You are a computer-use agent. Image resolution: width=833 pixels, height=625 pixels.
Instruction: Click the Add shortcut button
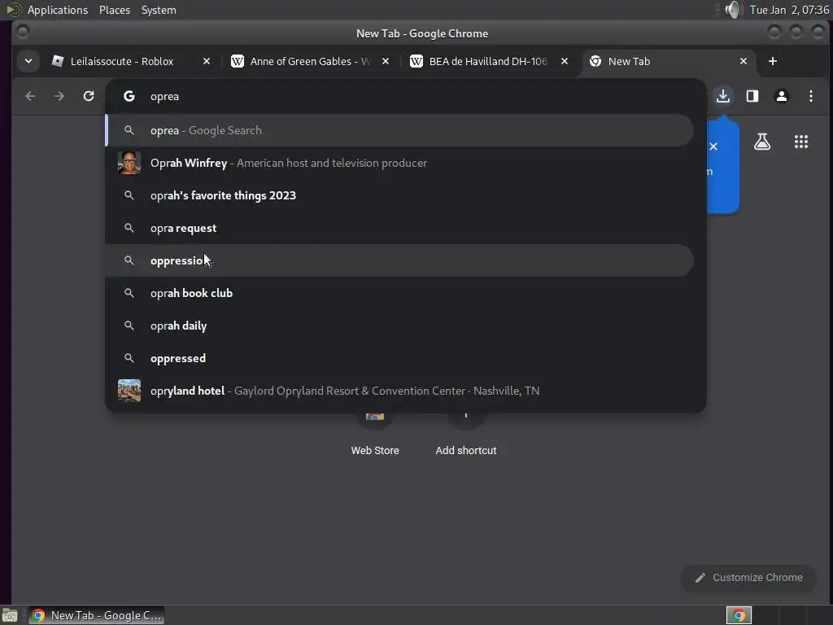(466, 435)
